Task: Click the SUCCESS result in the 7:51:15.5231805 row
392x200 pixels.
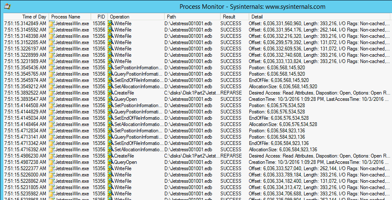Action: coord(231,187)
